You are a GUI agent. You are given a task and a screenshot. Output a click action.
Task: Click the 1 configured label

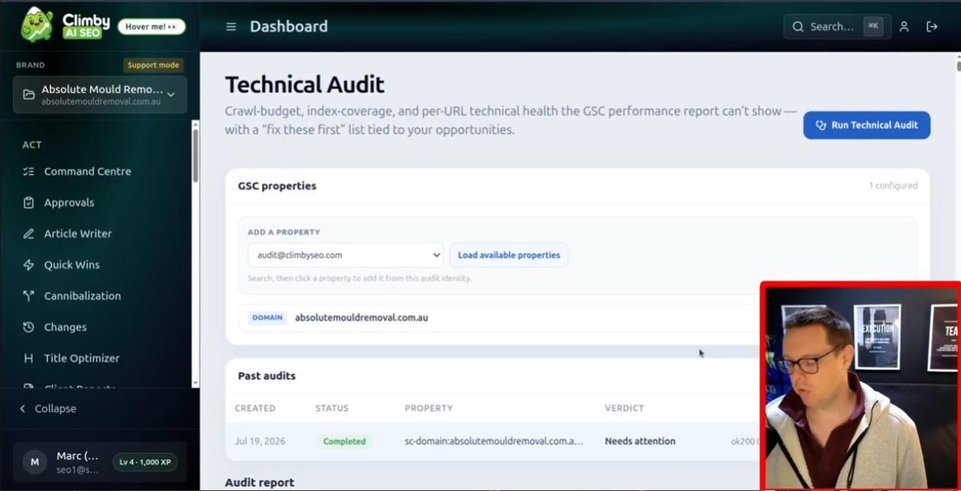click(893, 185)
